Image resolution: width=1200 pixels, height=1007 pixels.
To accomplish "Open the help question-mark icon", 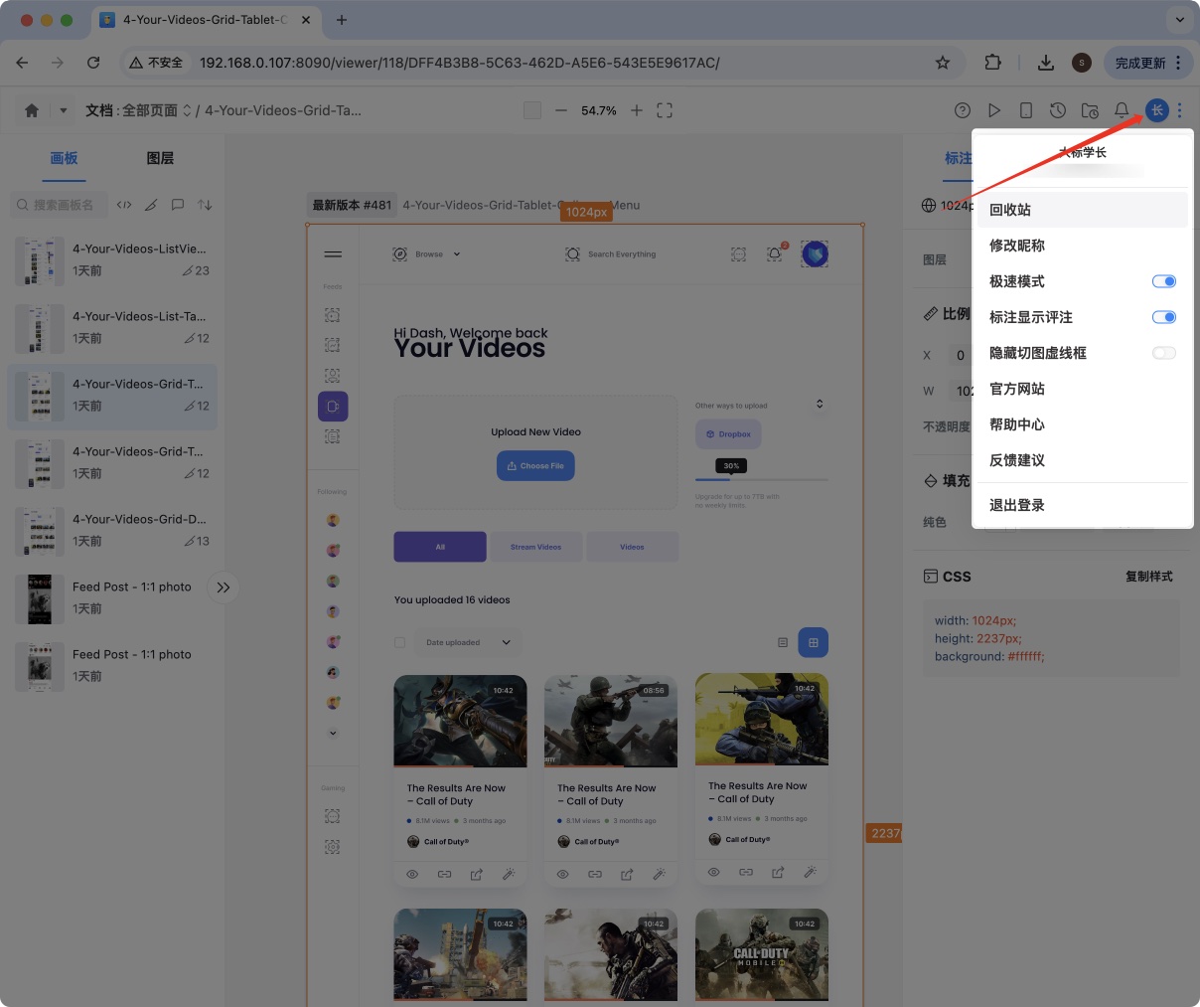I will click(962, 110).
